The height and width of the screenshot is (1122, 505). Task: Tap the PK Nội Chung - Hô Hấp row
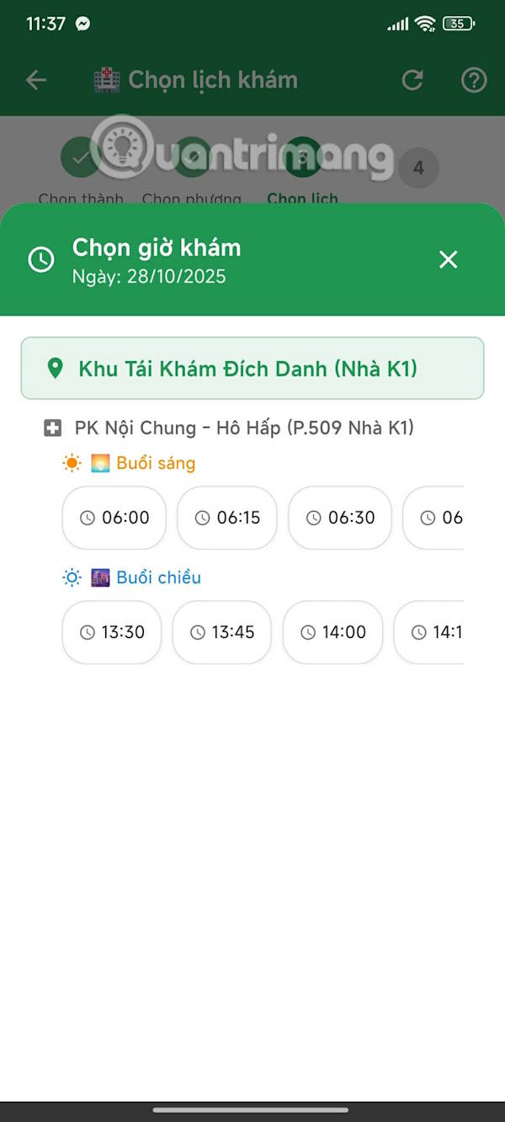pos(244,428)
